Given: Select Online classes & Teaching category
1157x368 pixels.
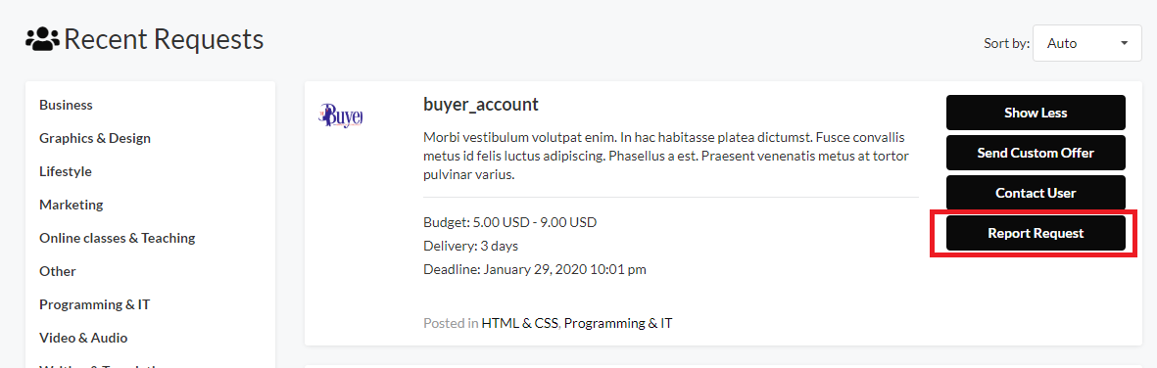Looking at the screenshot, I should (x=117, y=238).
